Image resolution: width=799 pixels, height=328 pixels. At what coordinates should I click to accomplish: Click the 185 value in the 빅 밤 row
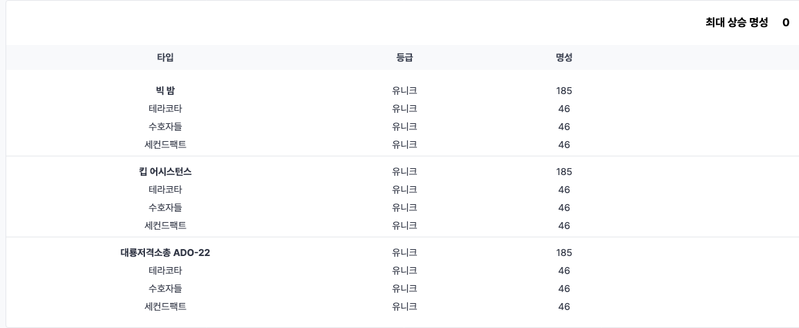564,91
